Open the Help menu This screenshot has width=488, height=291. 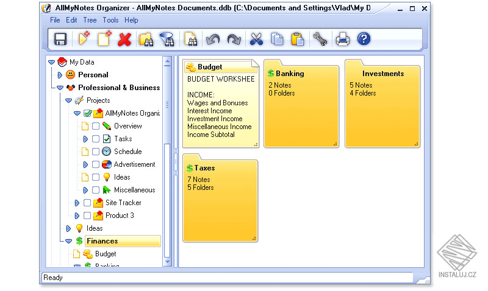click(131, 20)
